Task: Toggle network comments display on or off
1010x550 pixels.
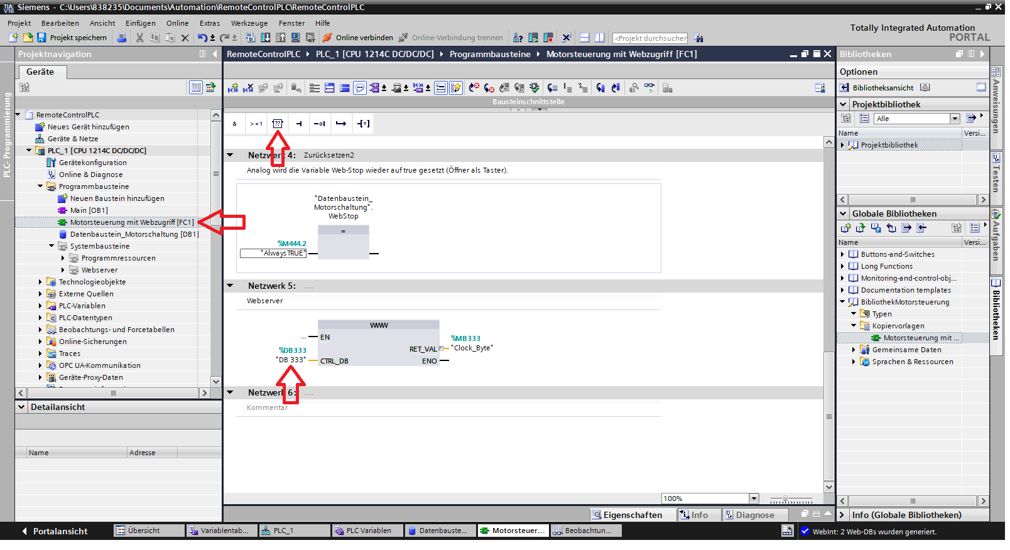Action: [360, 88]
